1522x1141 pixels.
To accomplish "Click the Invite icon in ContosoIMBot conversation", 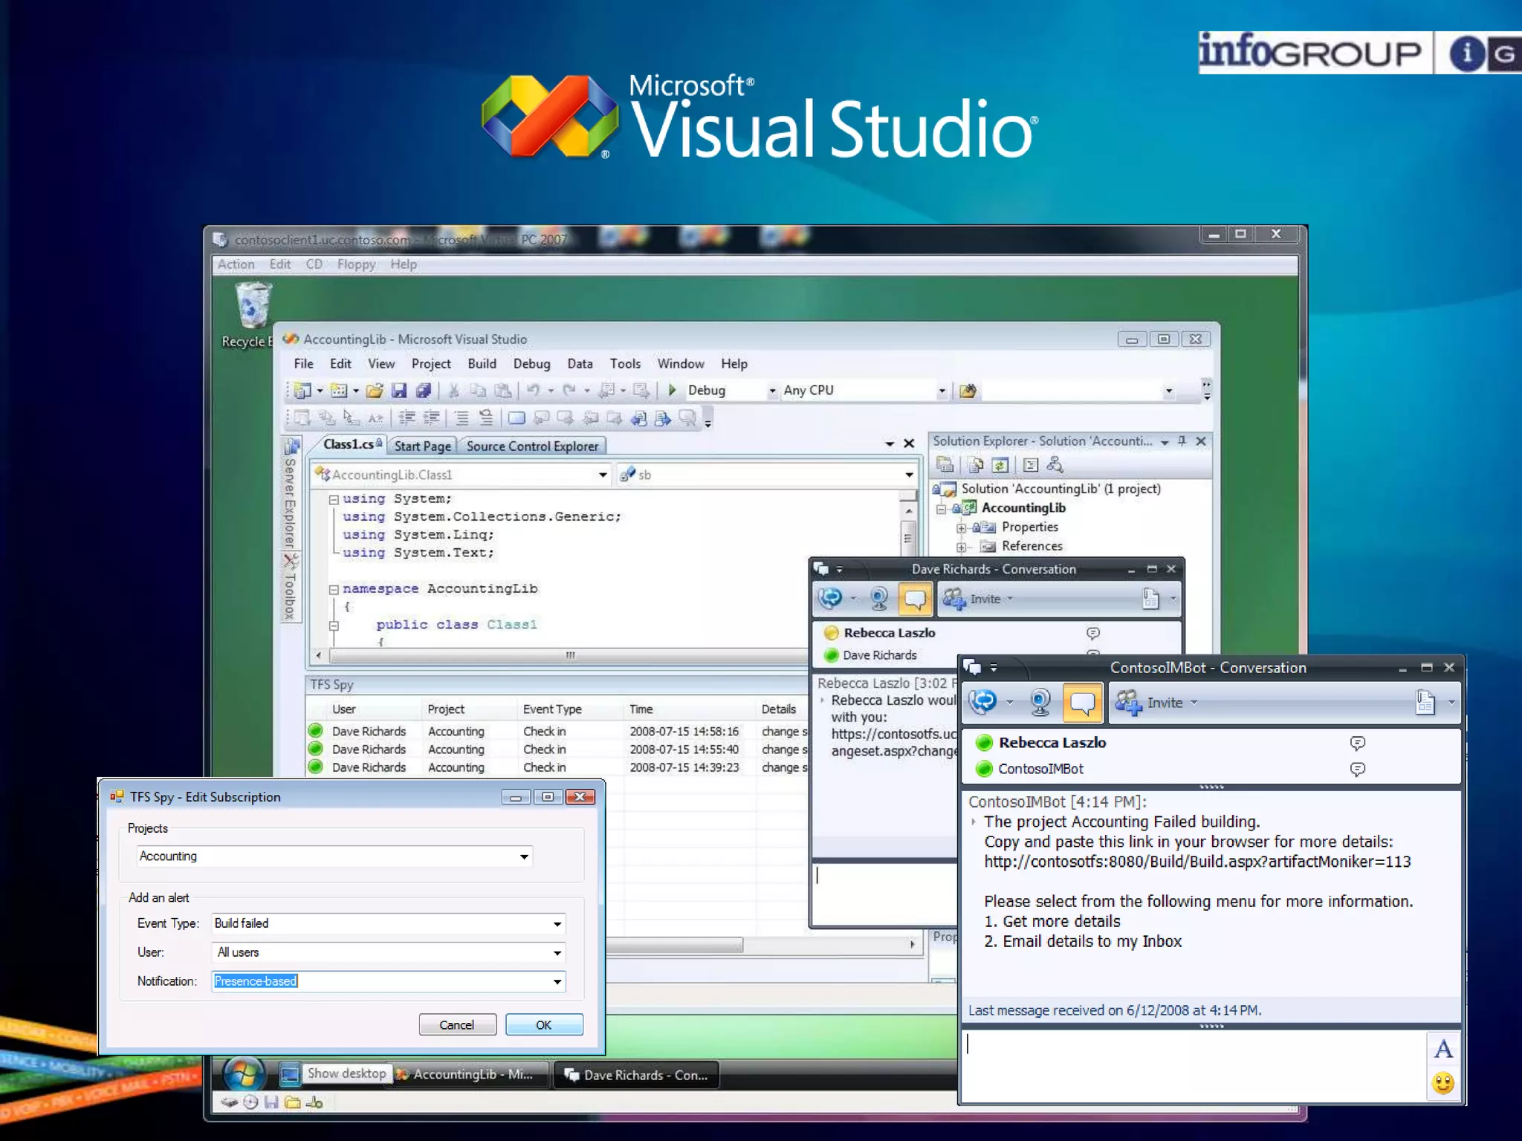I will (x=1128, y=703).
